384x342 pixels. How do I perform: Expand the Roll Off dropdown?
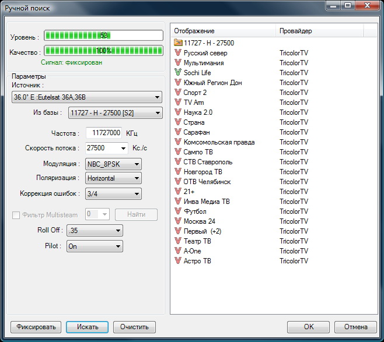point(95,231)
